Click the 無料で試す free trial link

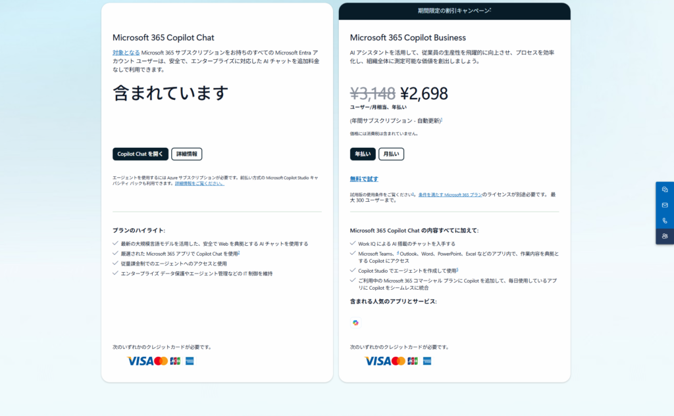click(364, 179)
